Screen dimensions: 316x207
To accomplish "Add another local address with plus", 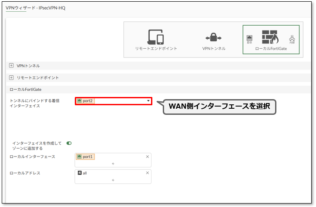I will coord(113,180).
